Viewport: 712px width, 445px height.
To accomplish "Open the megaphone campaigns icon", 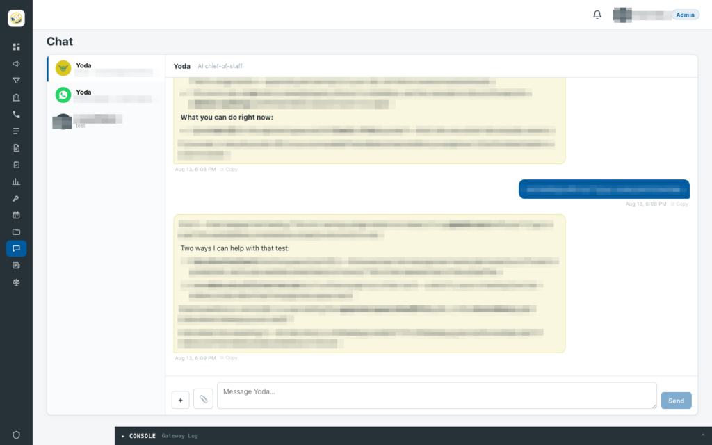I will pyautogui.click(x=17, y=63).
